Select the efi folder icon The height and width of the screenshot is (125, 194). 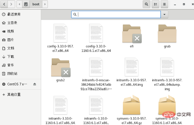tap(132, 34)
